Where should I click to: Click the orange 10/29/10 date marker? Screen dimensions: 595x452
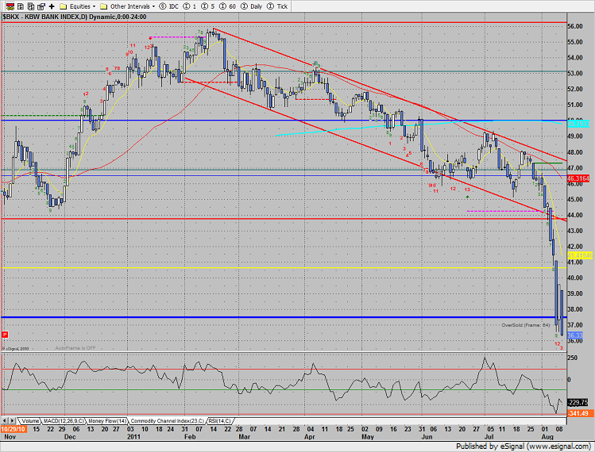tap(14, 429)
